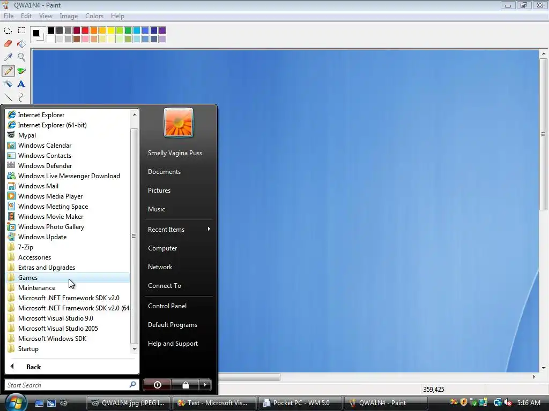
Task: Click the taskbar clock
Action: 528,402
